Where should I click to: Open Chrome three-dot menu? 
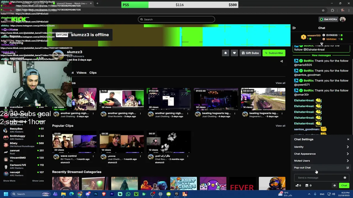point(349,10)
